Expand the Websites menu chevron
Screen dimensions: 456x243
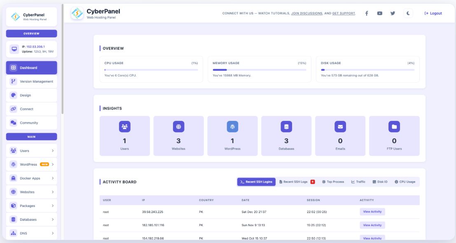tap(53, 192)
